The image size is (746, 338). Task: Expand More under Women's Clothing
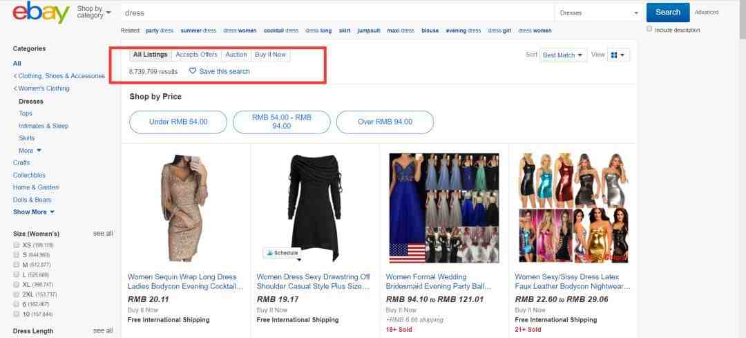point(30,151)
